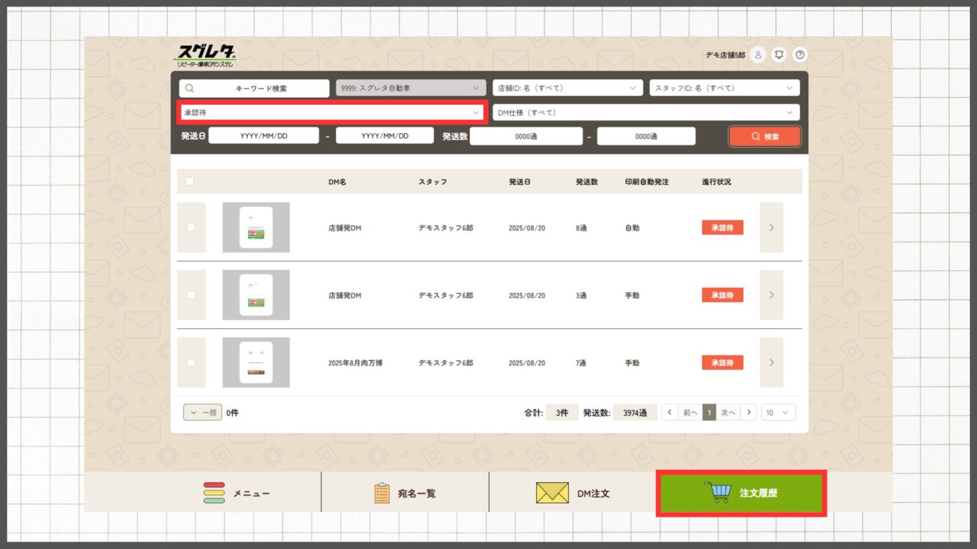Open the メニュー tab
Image resolution: width=977 pixels, height=549 pixels.
pos(237,493)
